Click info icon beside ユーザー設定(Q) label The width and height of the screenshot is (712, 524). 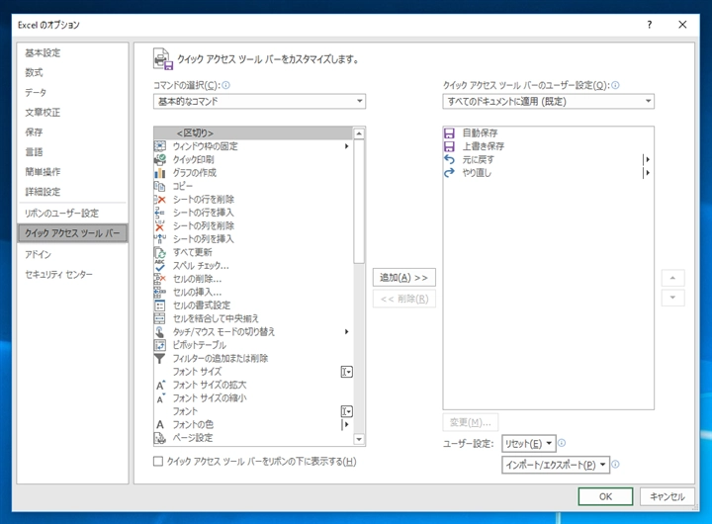point(615,85)
